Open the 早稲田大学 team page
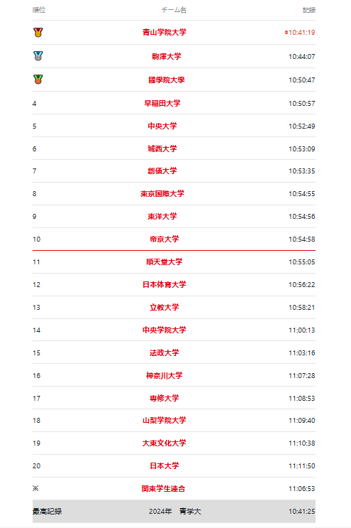 (x=162, y=103)
